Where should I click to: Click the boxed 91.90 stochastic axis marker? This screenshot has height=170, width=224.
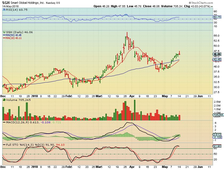(217, 146)
